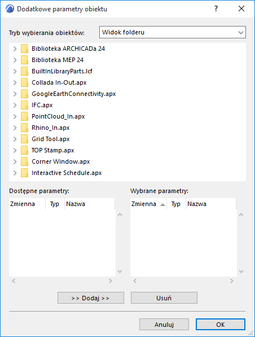This screenshot has width=255, height=337.
Task: Sort Wybrane parametry by Zmienna column
Action: pos(148,204)
